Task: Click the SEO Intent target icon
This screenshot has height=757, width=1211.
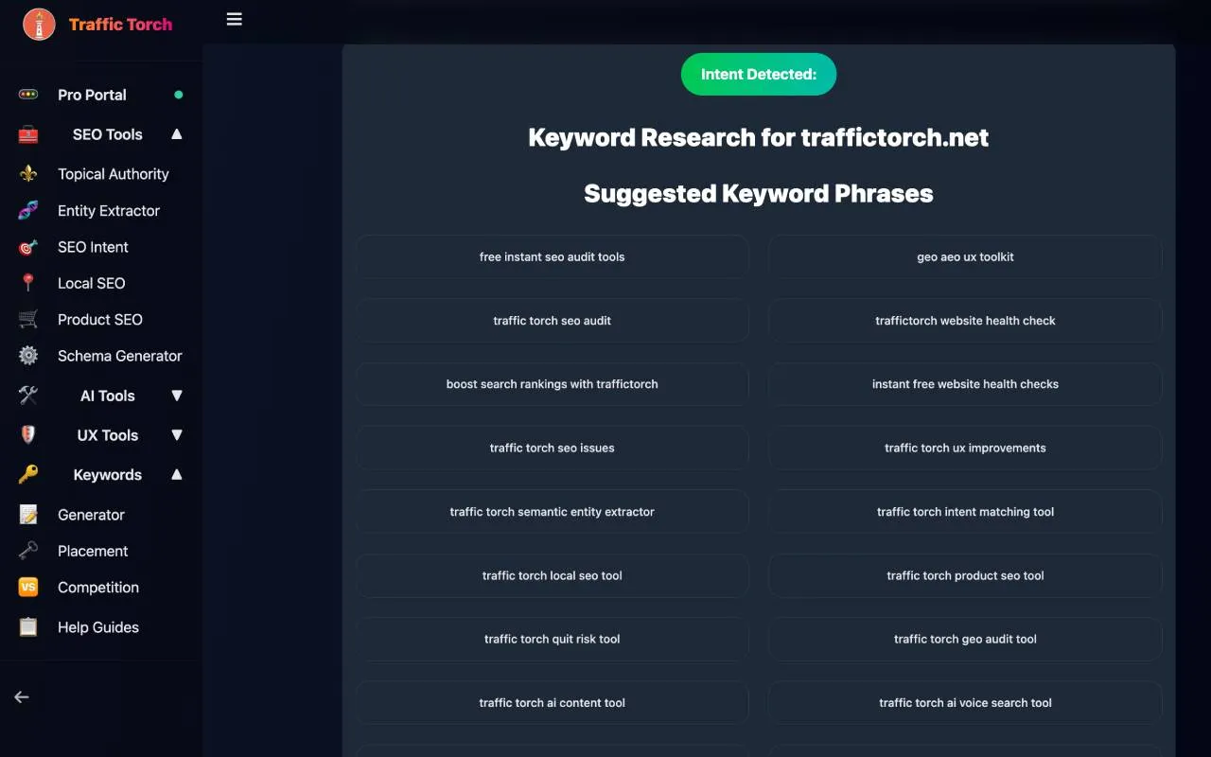Action: (28, 247)
